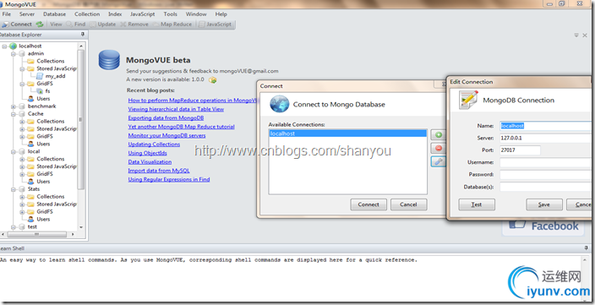Screen dimensions: 595x305
Task: Click Connect button in Connect dialog
Action: click(368, 204)
